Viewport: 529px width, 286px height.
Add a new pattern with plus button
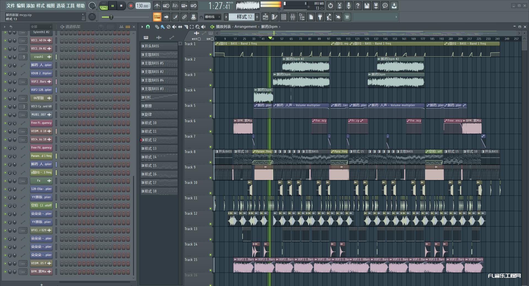(257, 17)
